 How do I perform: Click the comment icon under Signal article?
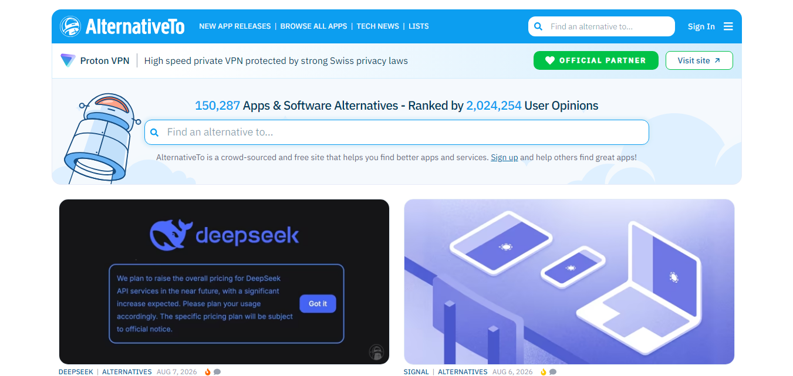(x=553, y=372)
